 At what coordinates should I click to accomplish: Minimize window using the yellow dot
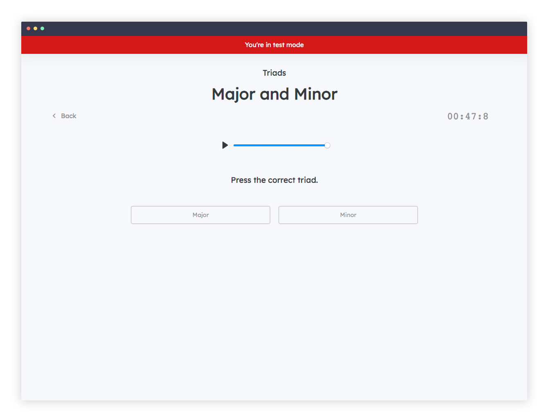point(35,29)
